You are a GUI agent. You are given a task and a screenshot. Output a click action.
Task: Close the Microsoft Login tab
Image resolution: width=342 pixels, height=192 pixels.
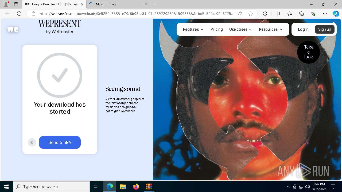click(146, 4)
